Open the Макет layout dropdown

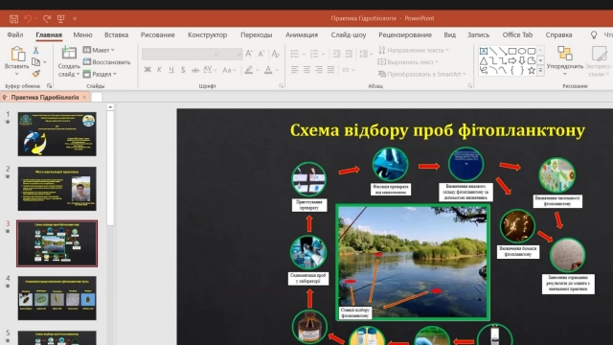tap(99, 50)
